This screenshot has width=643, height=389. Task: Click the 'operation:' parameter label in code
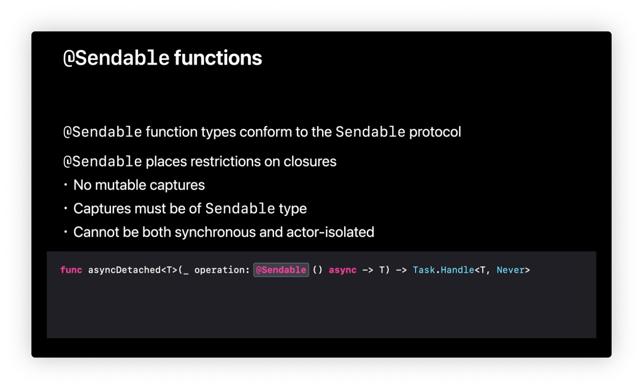[222, 270]
